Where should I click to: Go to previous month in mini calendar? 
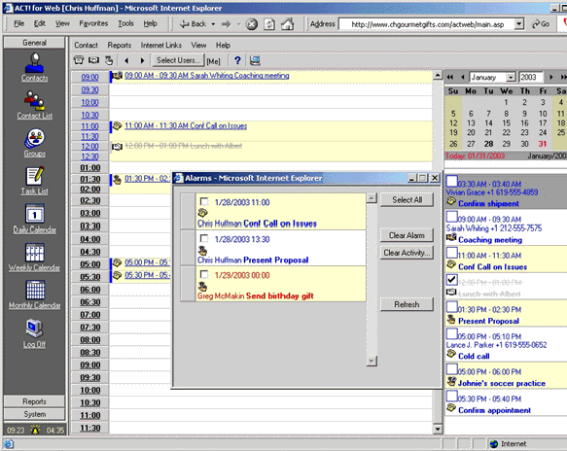point(463,77)
